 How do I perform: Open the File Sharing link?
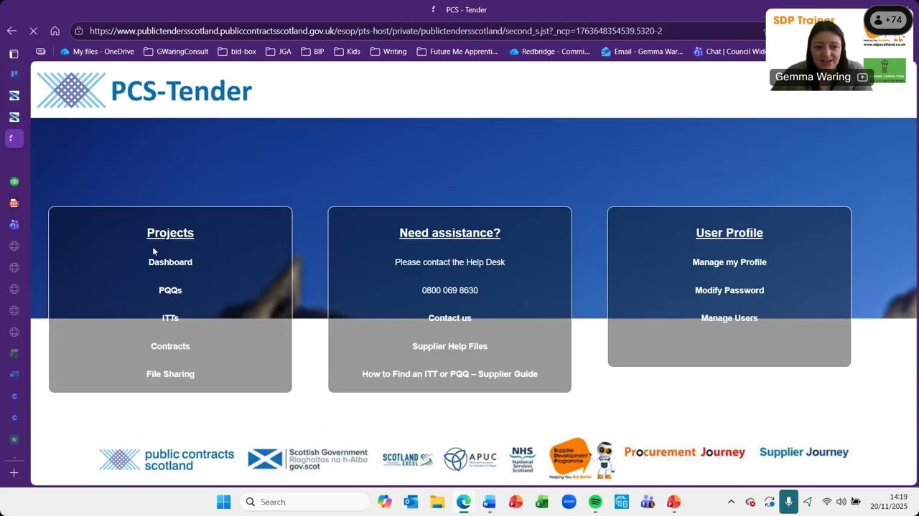pos(170,374)
